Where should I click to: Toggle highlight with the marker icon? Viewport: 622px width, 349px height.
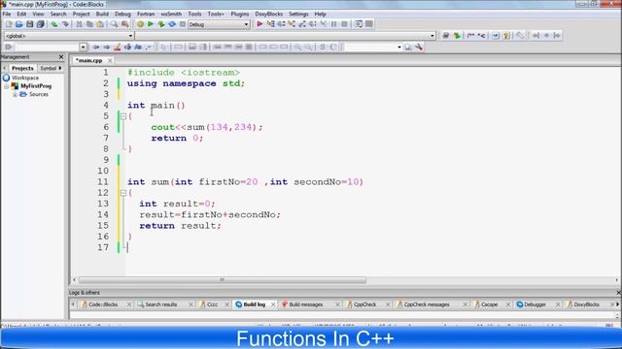(x=117, y=48)
